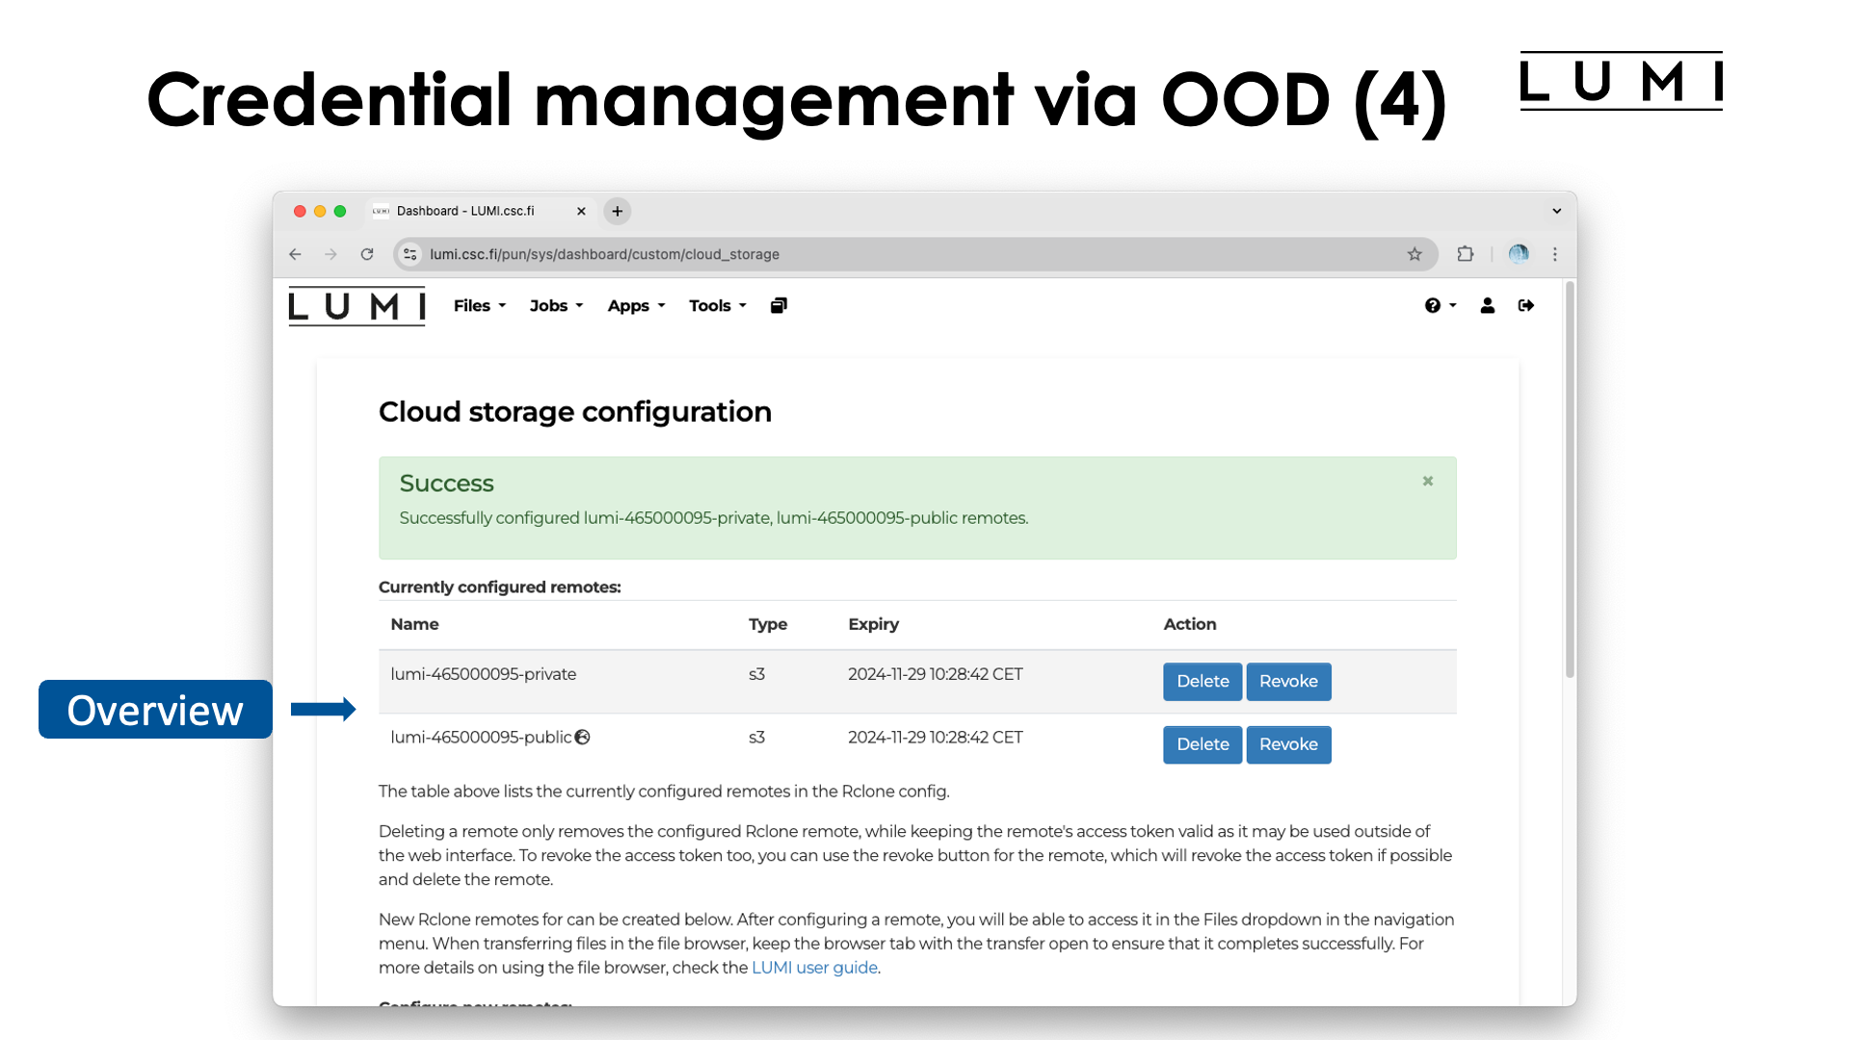The width and height of the screenshot is (1850, 1040).
Task: Log out using the sign-out icon
Action: (x=1526, y=305)
